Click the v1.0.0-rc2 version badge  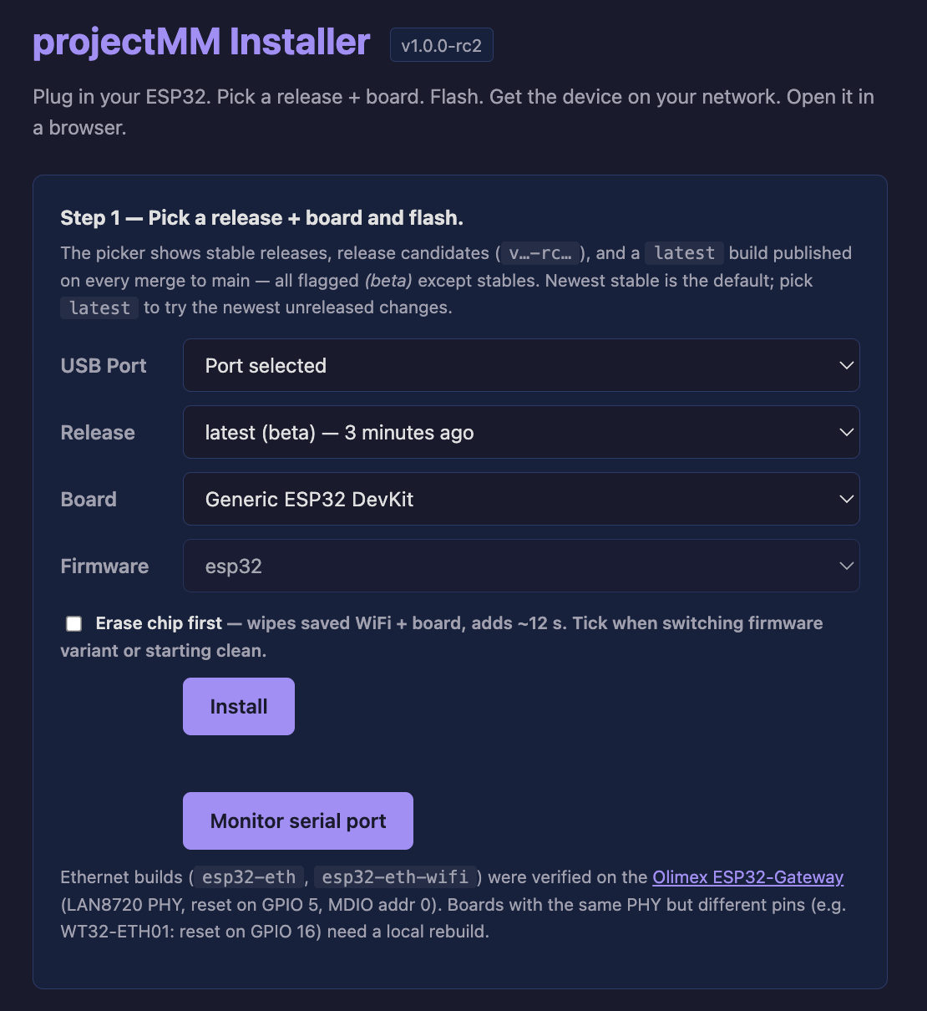[x=442, y=45]
